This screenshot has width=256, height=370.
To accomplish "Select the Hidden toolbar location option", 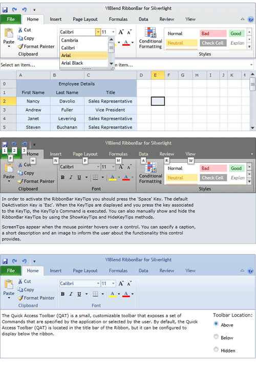I will tap(216, 349).
